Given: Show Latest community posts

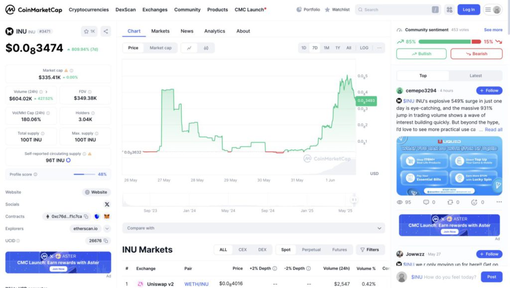Looking at the screenshot, I should coord(476,76).
